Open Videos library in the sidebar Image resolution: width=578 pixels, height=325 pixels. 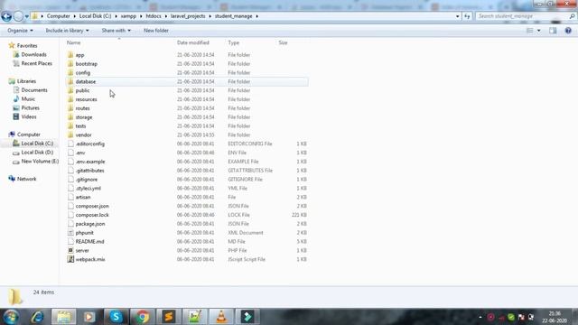point(29,116)
